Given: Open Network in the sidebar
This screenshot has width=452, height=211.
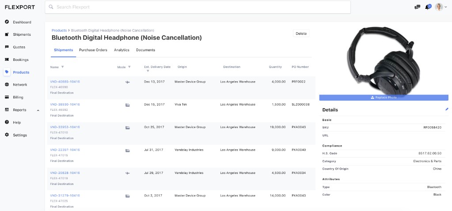Looking at the screenshot, I should [x=20, y=85].
